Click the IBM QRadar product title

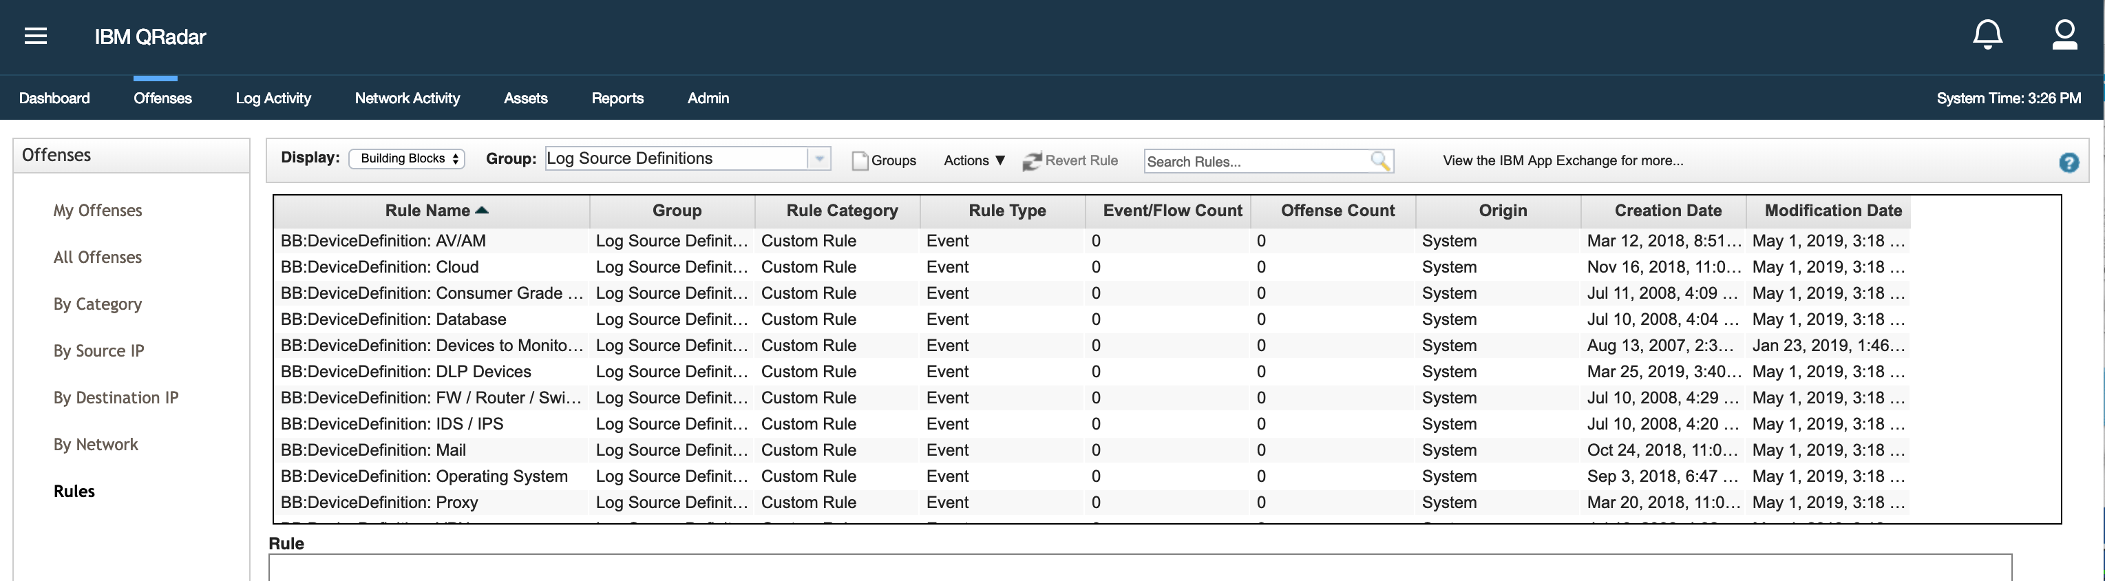pyautogui.click(x=150, y=36)
